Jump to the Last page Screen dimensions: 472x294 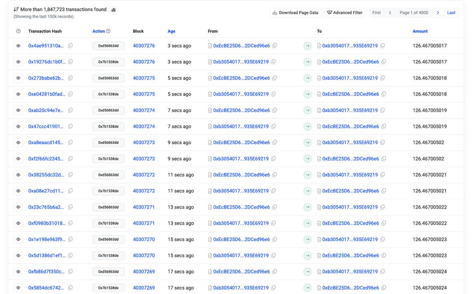tap(451, 13)
